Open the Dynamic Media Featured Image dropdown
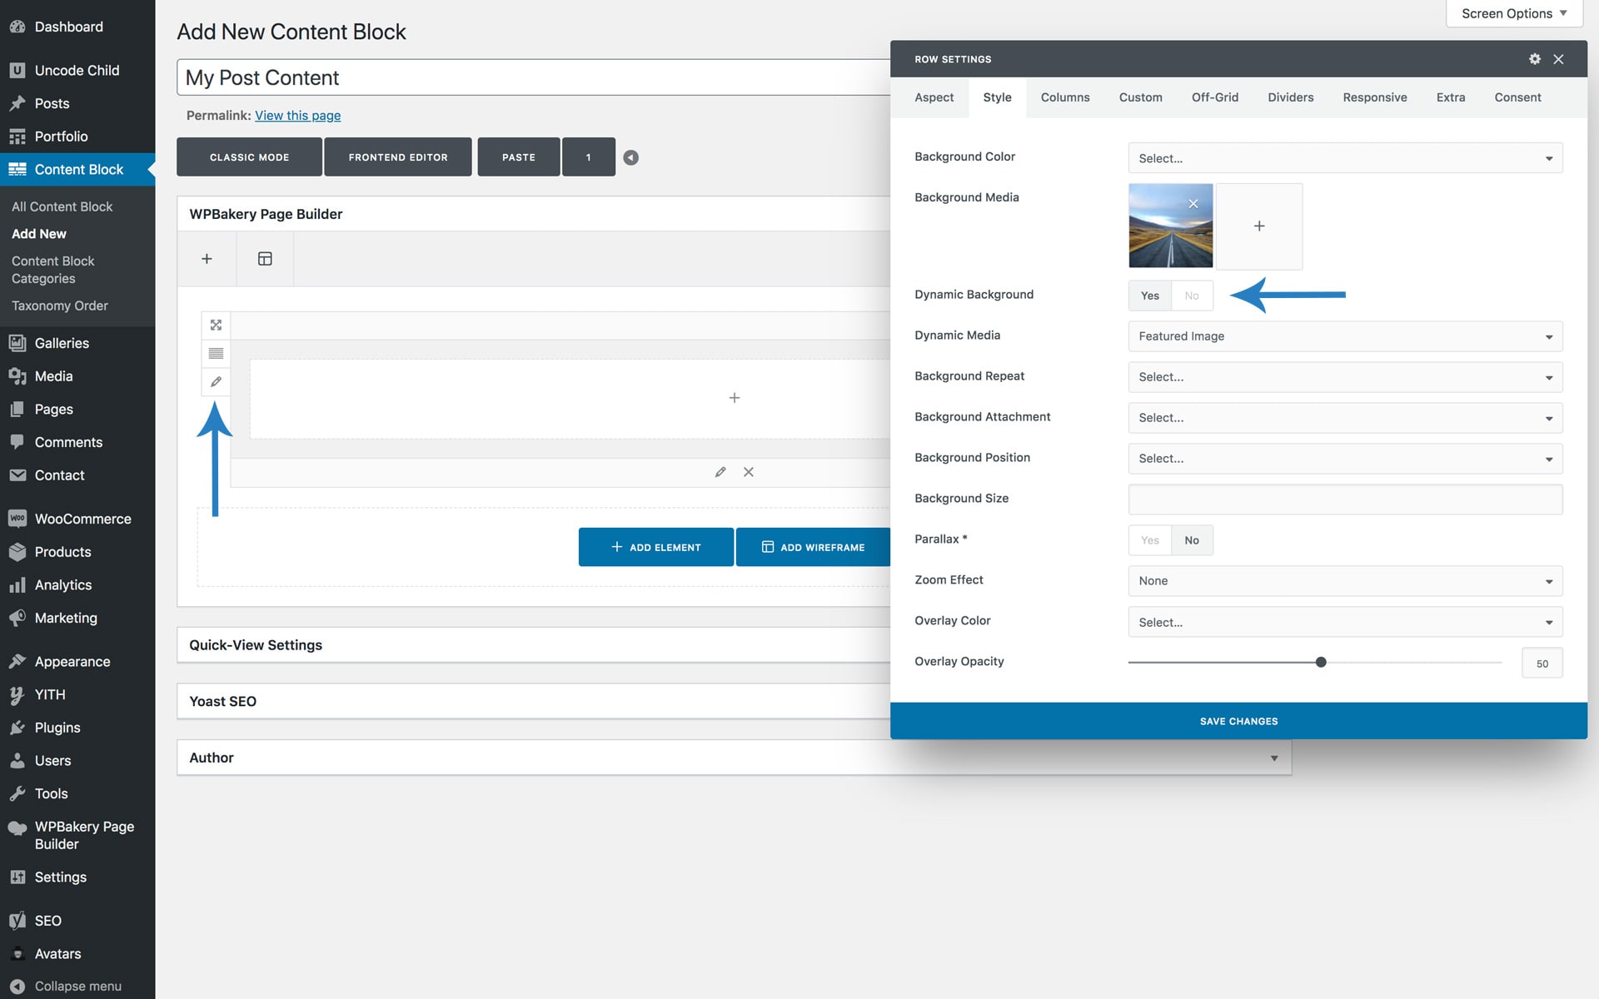 click(1344, 336)
